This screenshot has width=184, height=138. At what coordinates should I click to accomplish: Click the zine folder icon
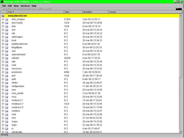coord(7,26)
